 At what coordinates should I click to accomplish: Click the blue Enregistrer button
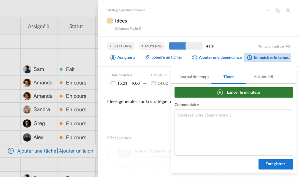276,164
